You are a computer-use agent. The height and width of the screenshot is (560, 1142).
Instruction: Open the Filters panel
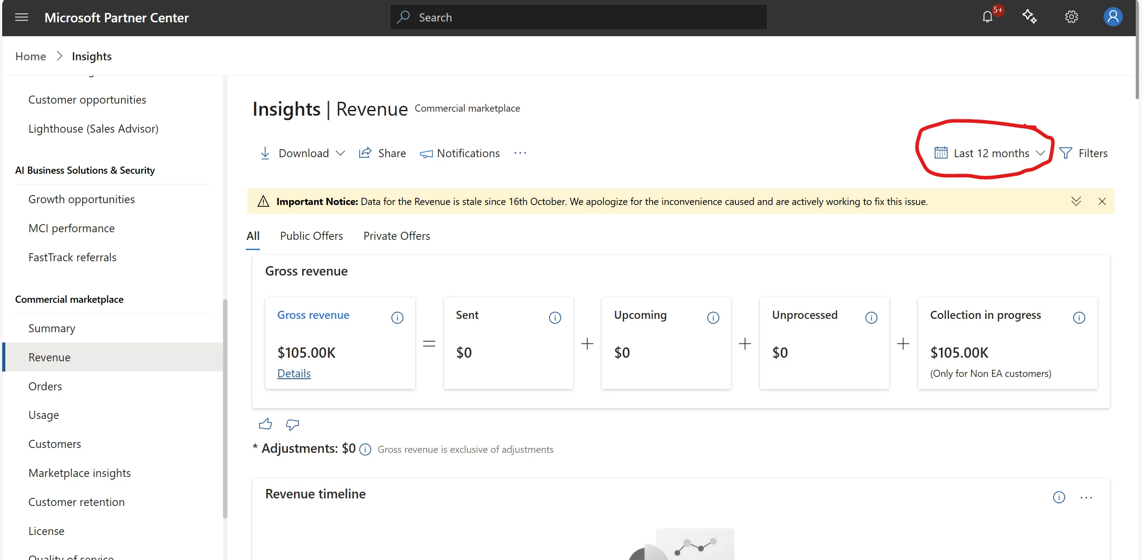point(1083,153)
